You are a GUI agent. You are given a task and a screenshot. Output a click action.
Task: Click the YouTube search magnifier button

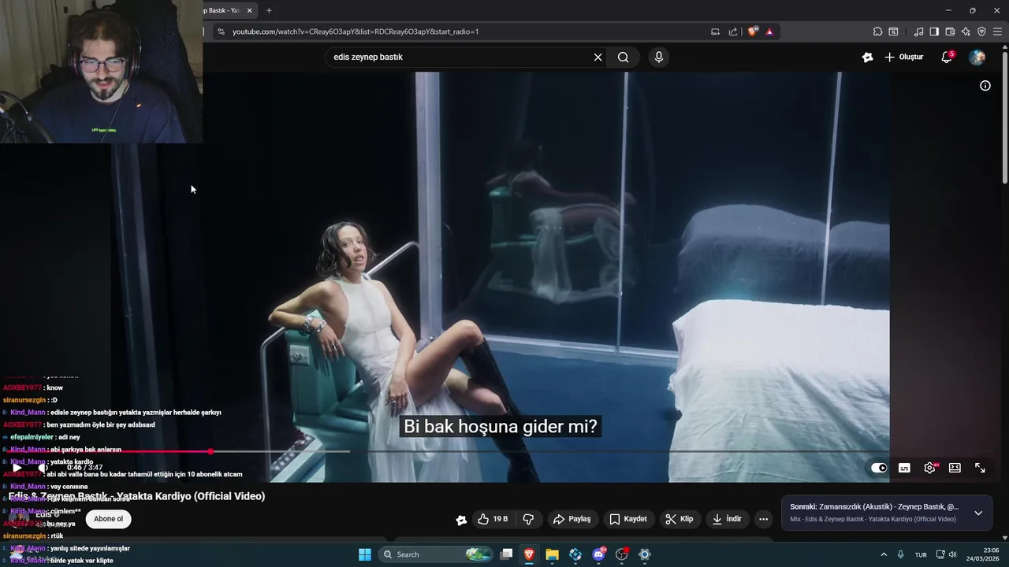pyautogui.click(x=623, y=57)
